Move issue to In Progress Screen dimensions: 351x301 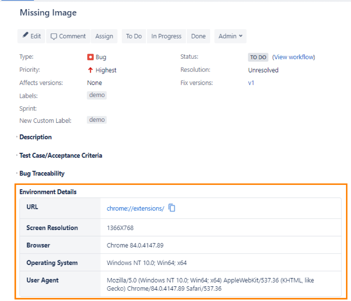tap(166, 36)
